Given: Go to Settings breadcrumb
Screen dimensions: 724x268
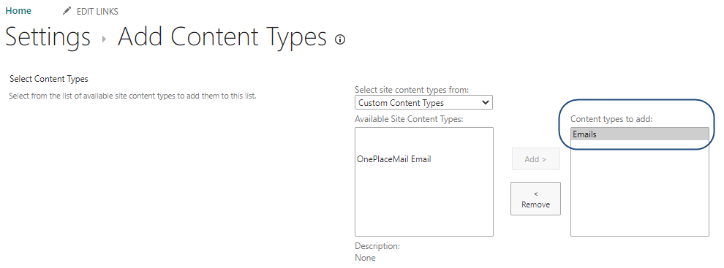Looking at the screenshot, I should 48,37.
